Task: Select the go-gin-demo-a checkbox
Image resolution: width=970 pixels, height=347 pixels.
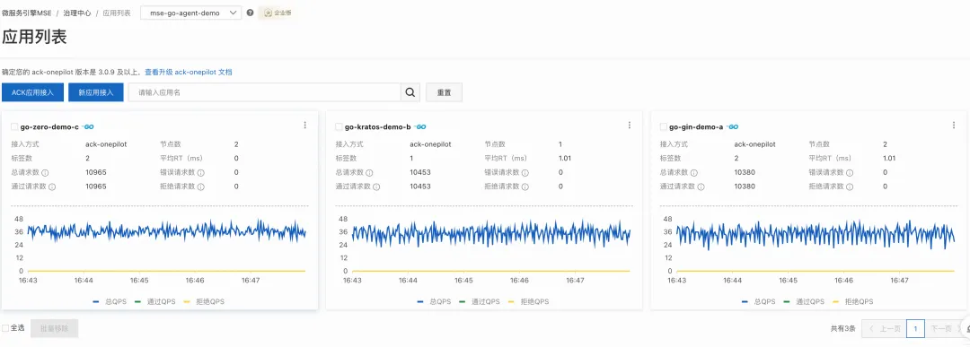Action: coord(663,126)
